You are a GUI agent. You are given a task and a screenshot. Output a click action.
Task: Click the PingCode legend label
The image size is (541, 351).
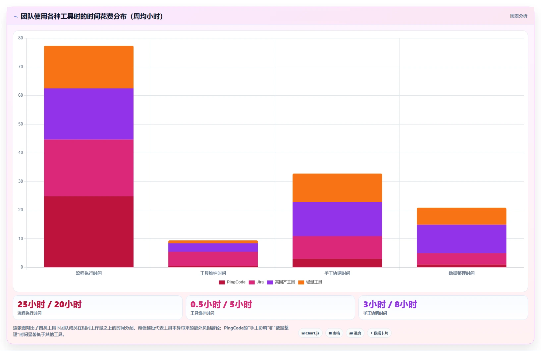click(236, 282)
